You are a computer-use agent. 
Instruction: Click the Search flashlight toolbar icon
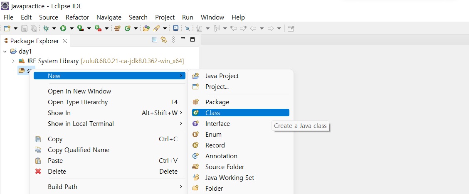(x=156, y=28)
